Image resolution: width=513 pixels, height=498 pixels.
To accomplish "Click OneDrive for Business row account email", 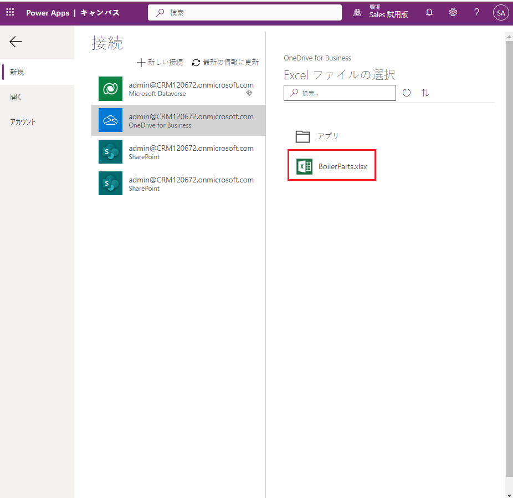I will tap(191, 116).
